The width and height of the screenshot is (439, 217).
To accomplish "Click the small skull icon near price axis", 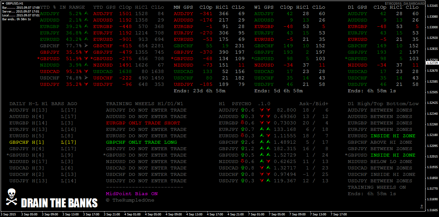I will coord(421,206).
